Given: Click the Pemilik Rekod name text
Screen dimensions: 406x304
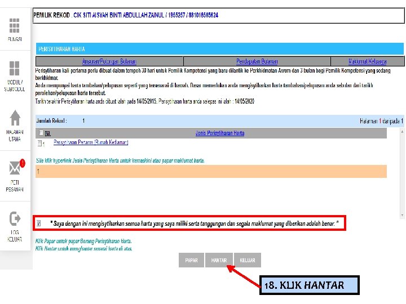Looking at the screenshot, I should 146,15.
